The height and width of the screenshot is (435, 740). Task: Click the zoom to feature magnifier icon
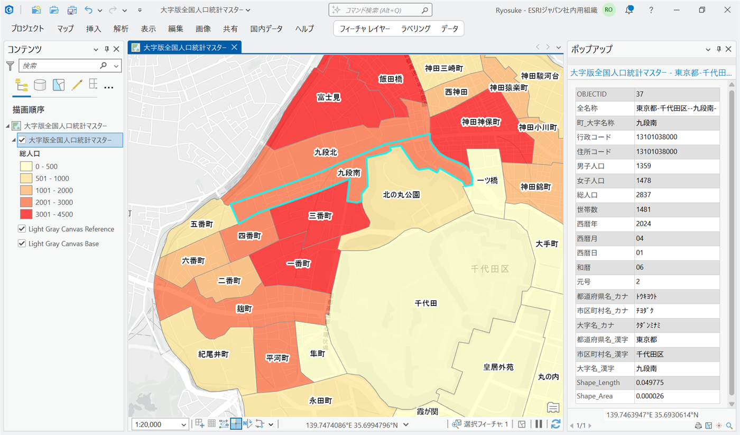729,425
